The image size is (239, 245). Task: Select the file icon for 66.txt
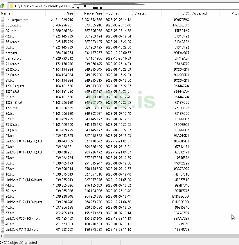point(3,47)
